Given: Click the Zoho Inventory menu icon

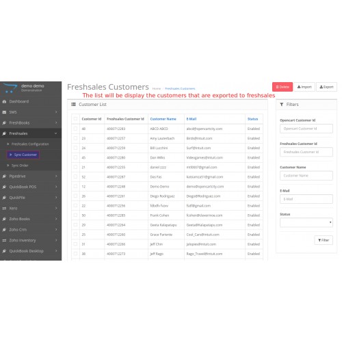Looking at the screenshot, I should click(x=4, y=240).
